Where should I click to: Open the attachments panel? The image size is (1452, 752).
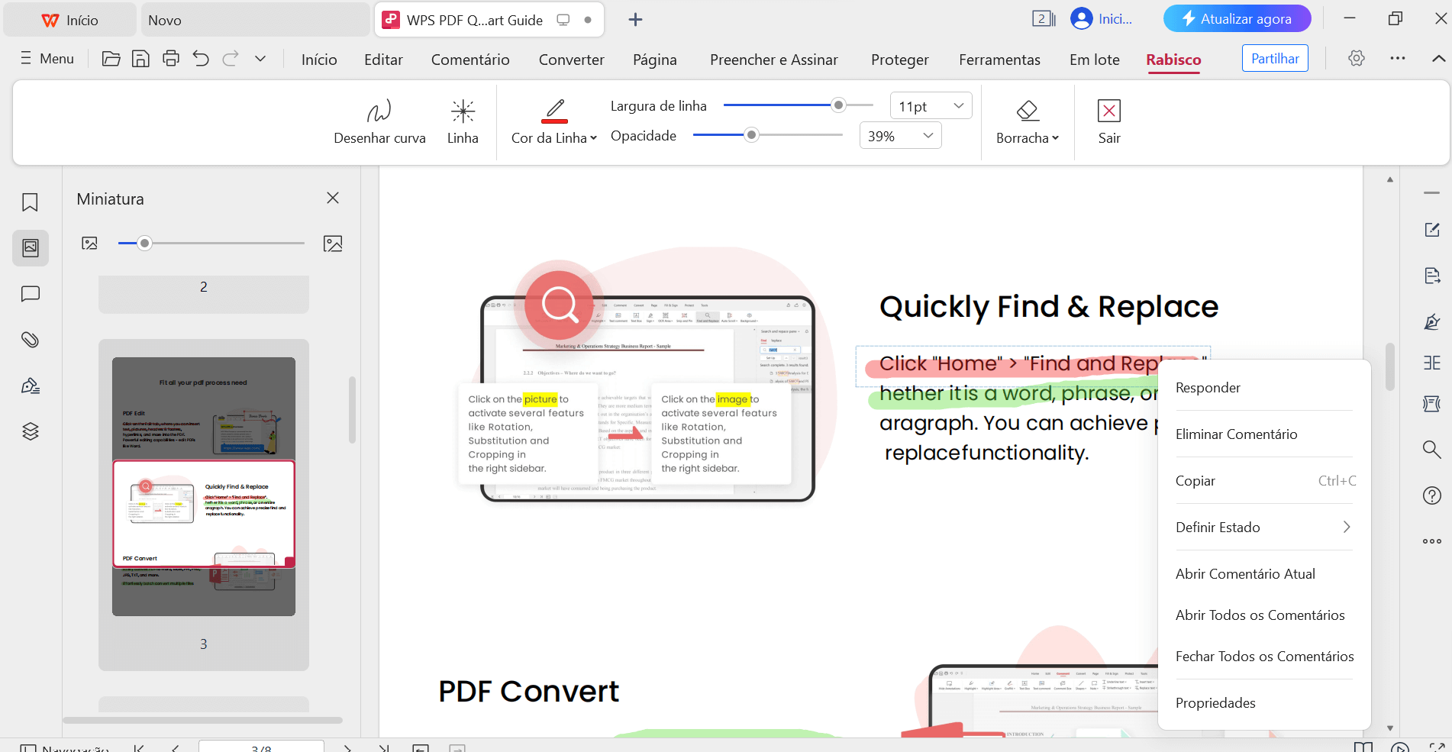(x=30, y=339)
